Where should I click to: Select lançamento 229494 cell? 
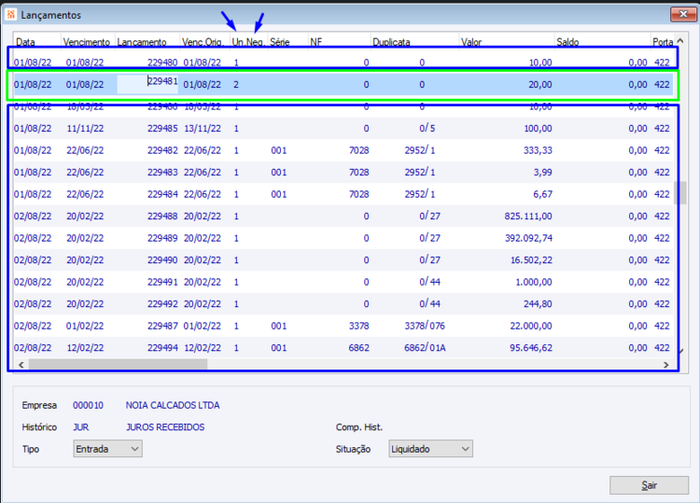(162, 348)
